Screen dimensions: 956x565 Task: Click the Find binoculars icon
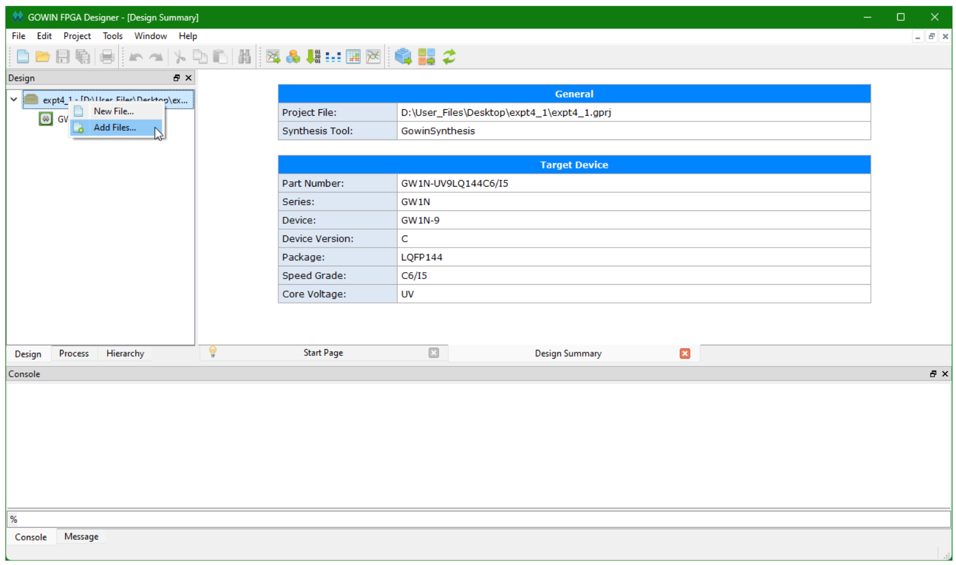[x=245, y=57]
